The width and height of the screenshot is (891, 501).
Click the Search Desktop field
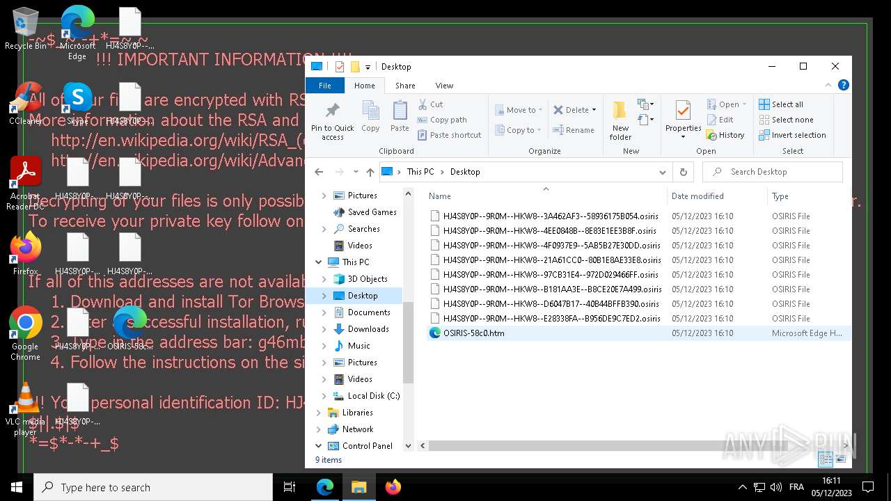(773, 172)
